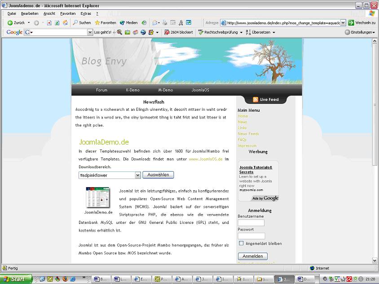The height and width of the screenshot is (284, 379).
Task: Open the Google search box dropdown
Action: click(x=90, y=32)
